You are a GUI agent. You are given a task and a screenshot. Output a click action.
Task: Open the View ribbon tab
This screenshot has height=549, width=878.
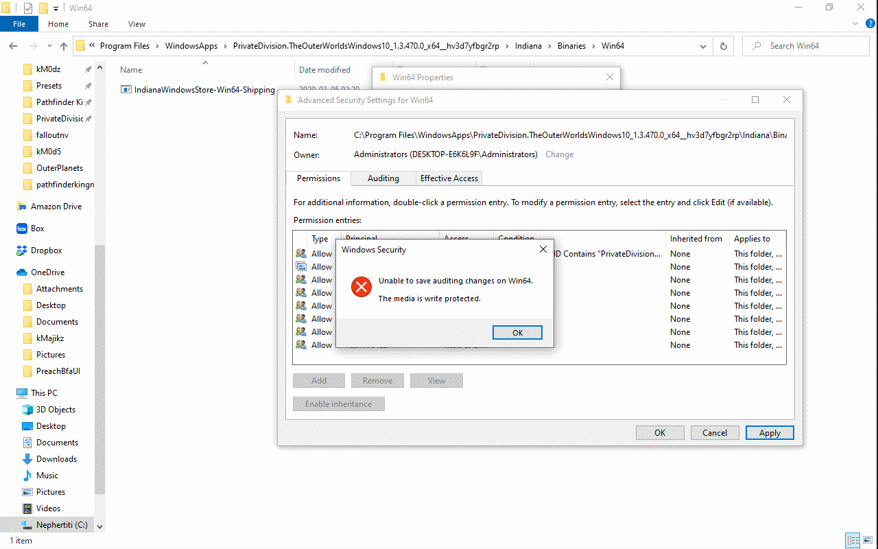137,24
